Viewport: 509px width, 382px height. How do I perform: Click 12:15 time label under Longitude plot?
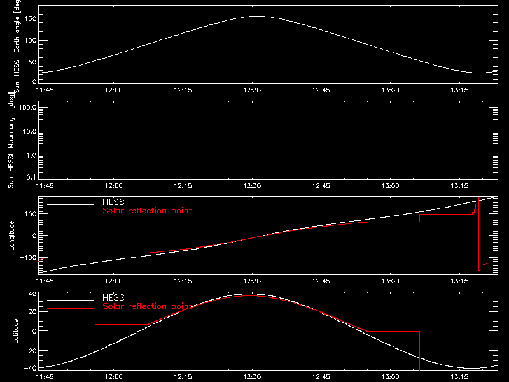click(183, 281)
